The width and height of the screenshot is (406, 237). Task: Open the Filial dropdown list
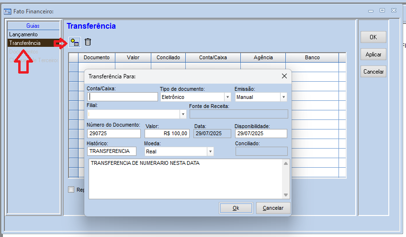pos(183,114)
